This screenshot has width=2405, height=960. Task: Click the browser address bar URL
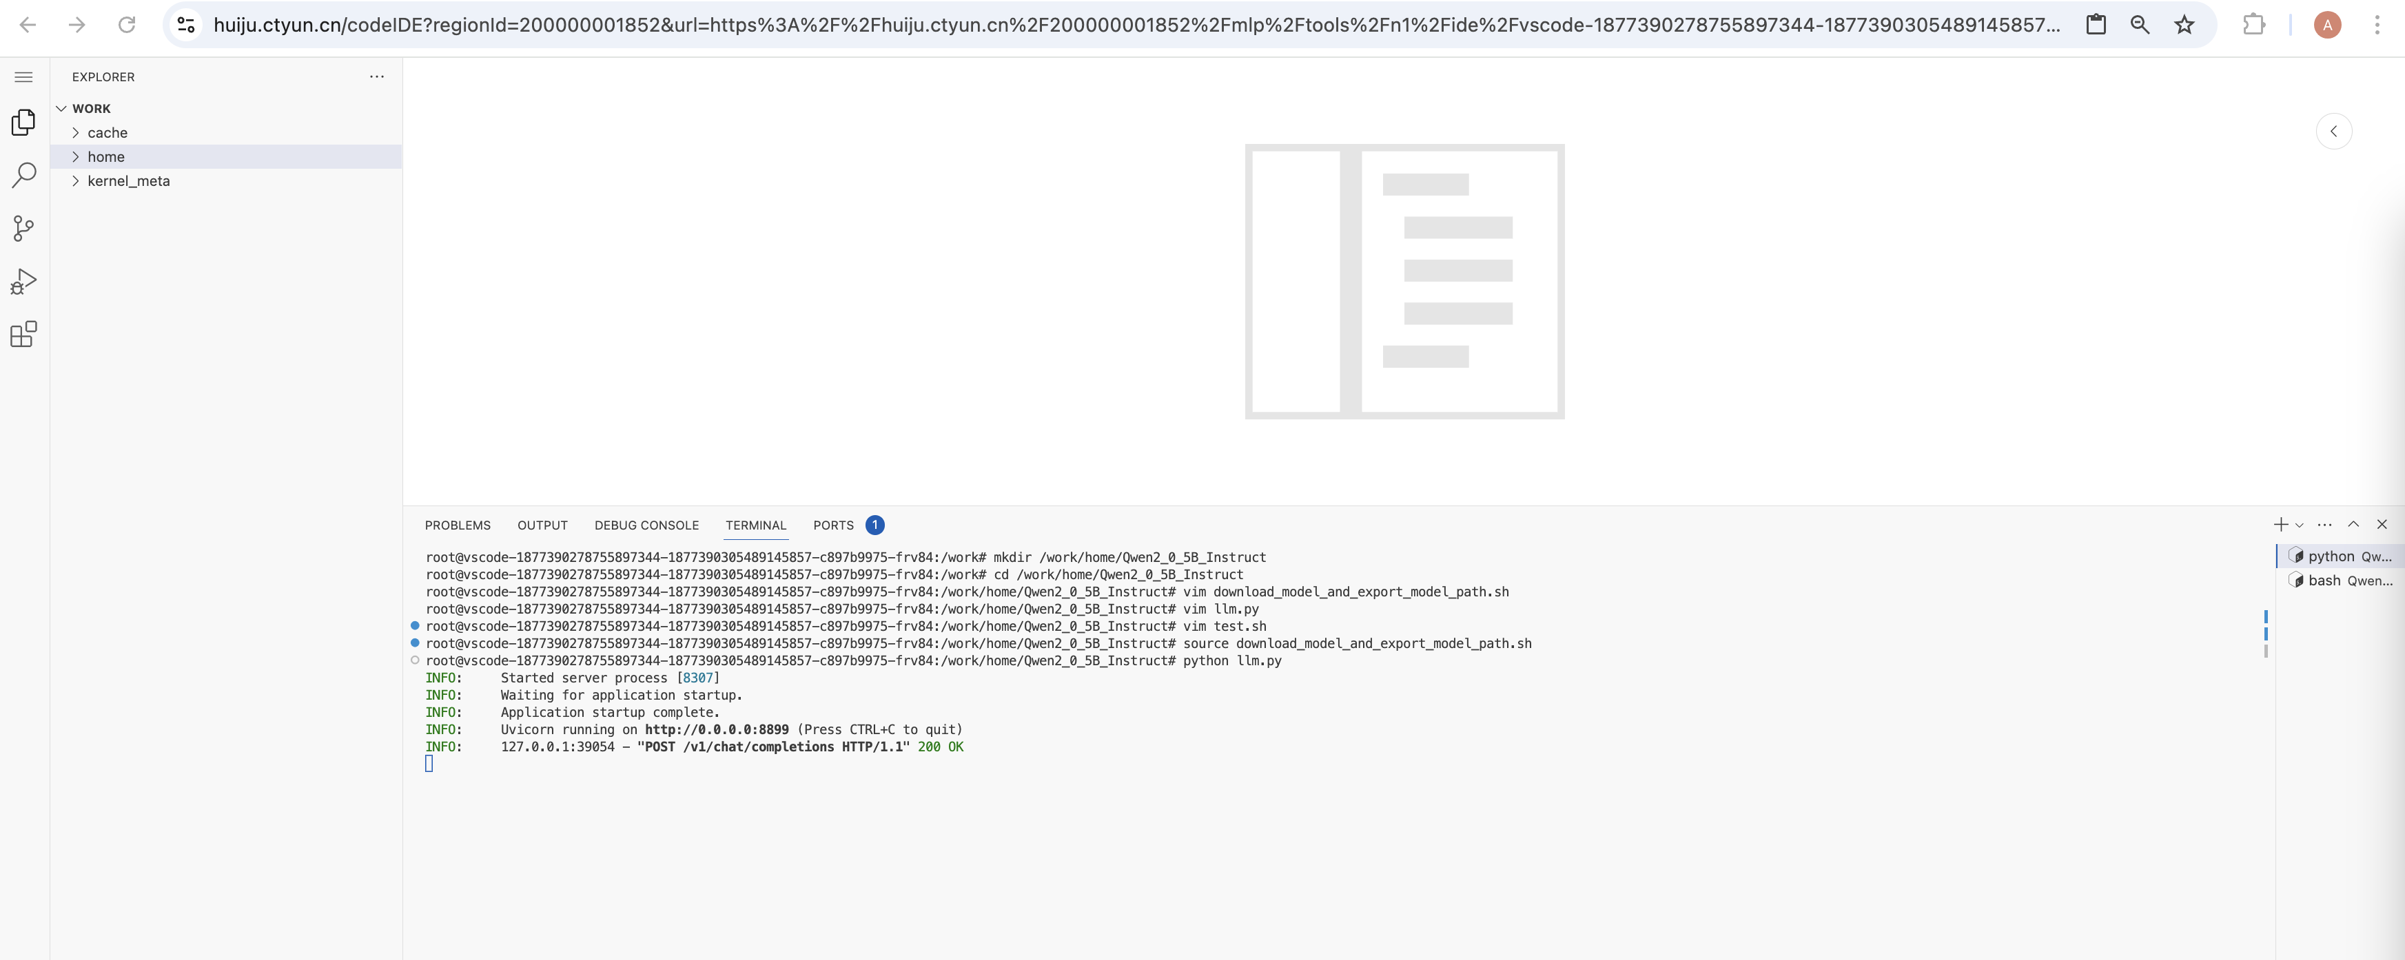click(x=1137, y=25)
